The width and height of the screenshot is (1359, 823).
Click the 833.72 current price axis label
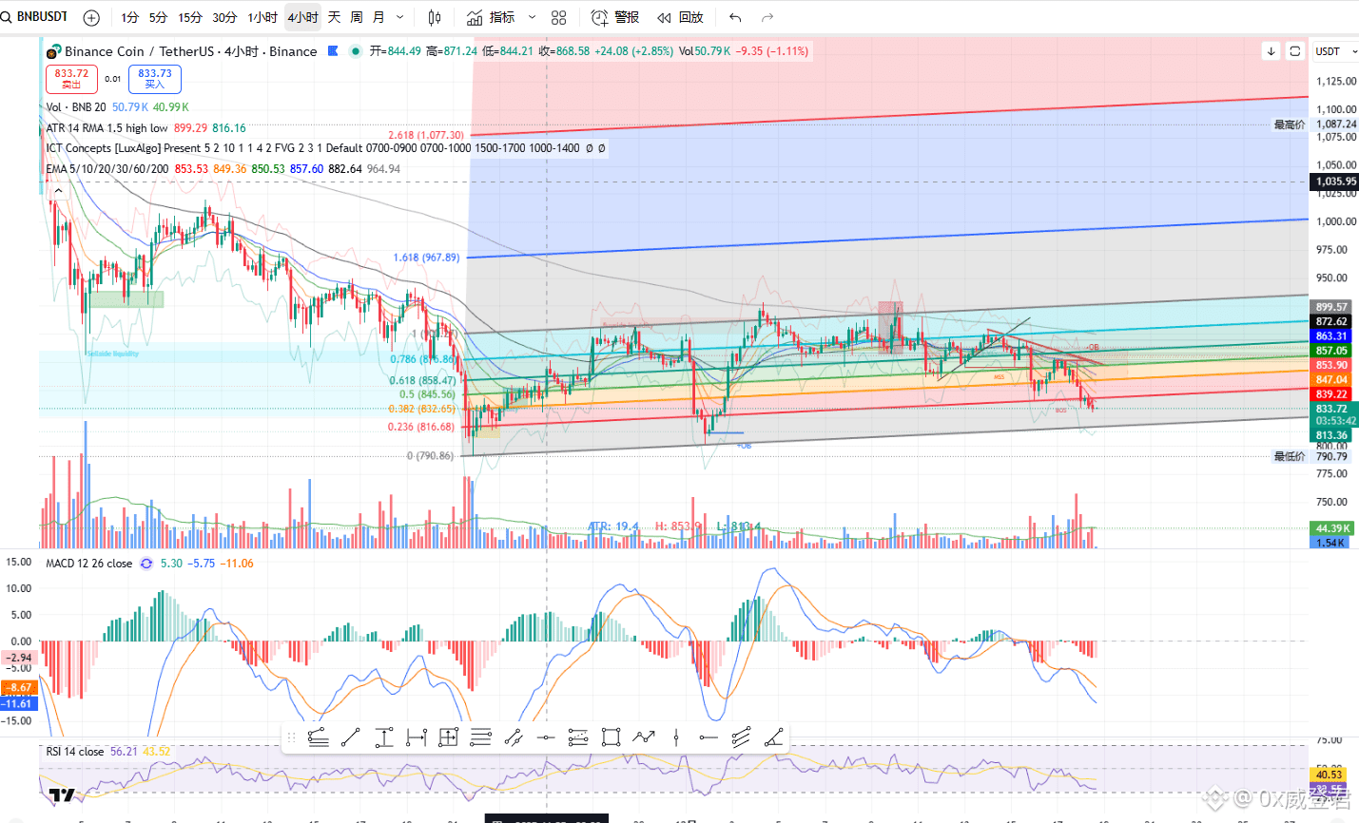click(x=1335, y=409)
